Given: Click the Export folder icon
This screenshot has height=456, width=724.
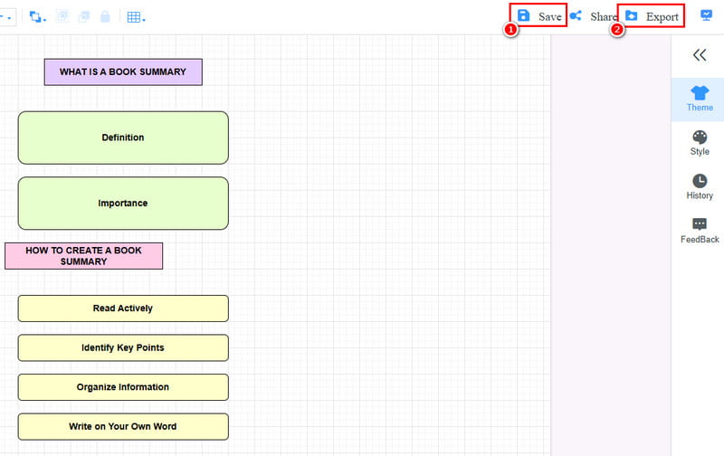Looking at the screenshot, I should click(x=632, y=16).
